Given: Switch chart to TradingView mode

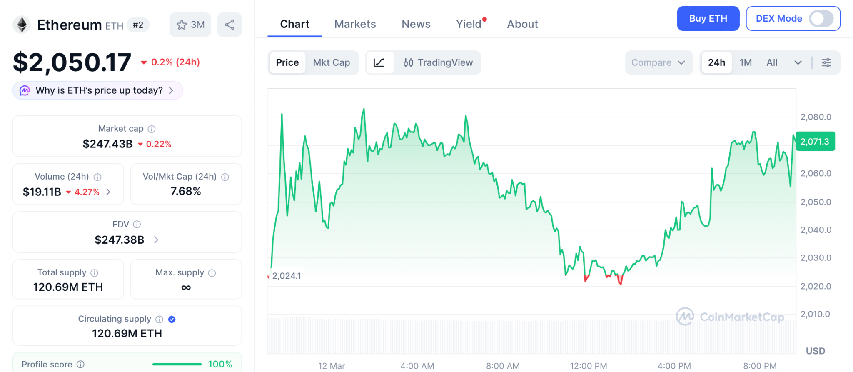Looking at the screenshot, I should pyautogui.click(x=438, y=62).
